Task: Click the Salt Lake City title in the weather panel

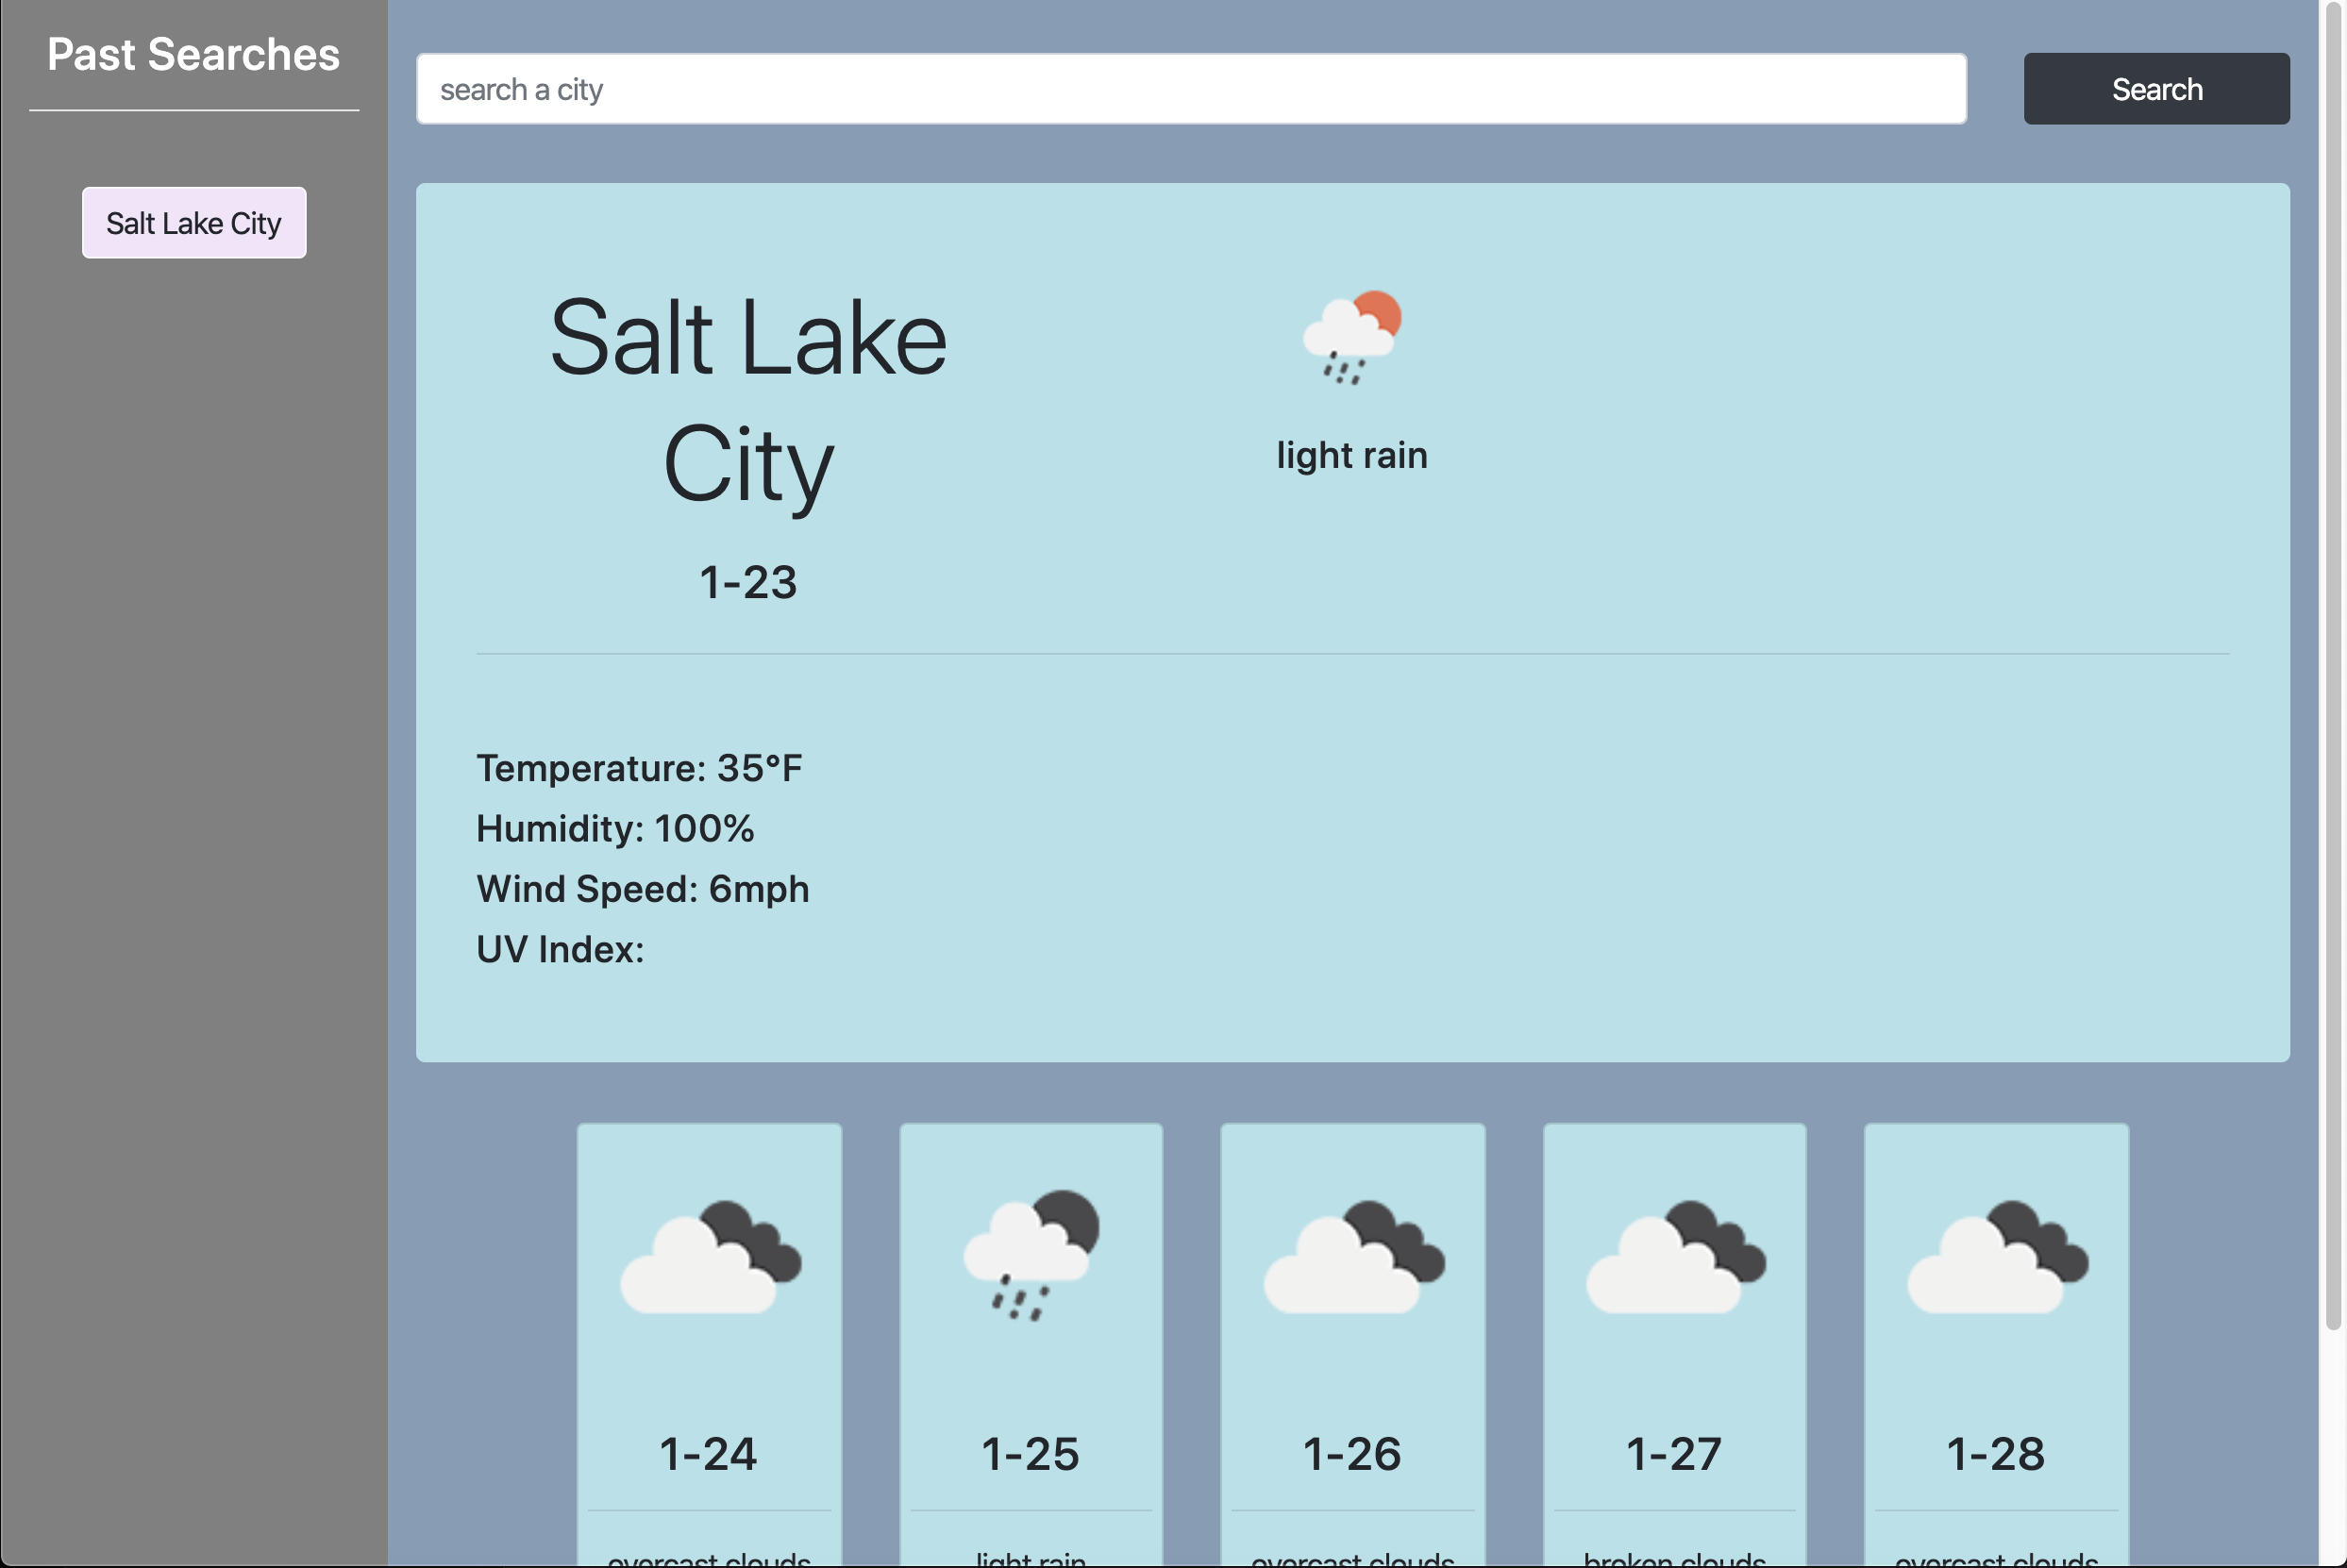Action: pyautogui.click(x=749, y=400)
